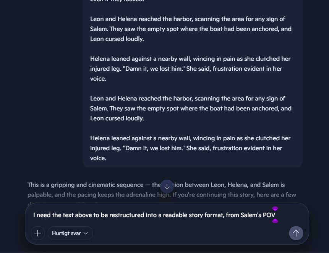
Task: Focus the message input text field
Action: [153, 215]
